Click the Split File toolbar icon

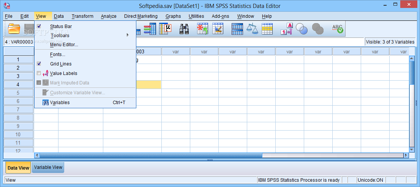pyautogui.click(x=237, y=29)
